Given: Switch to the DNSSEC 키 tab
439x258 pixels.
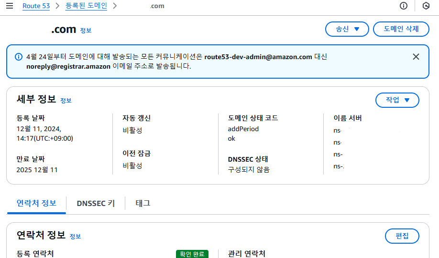Looking at the screenshot, I should click(x=96, y=203).
